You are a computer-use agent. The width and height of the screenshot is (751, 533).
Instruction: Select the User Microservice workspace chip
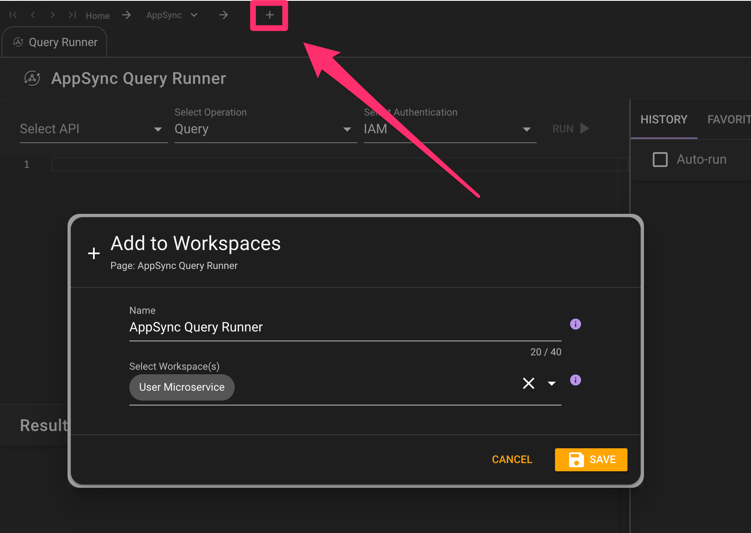182,387
